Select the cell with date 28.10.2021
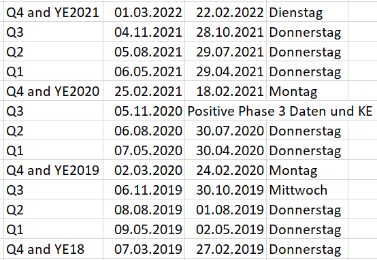This screenshot has height=260, width=377. click(x=225, y=32)
